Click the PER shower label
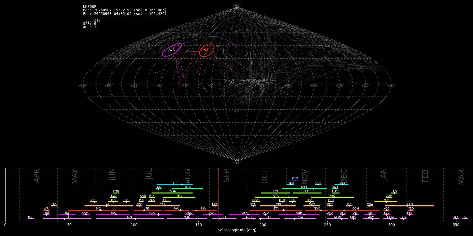The image size is (473, 236). click(x=179, y=196)
